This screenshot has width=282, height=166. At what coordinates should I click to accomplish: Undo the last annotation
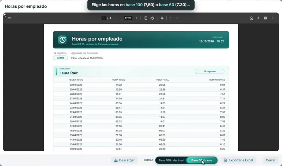click(x=171, y=18)
